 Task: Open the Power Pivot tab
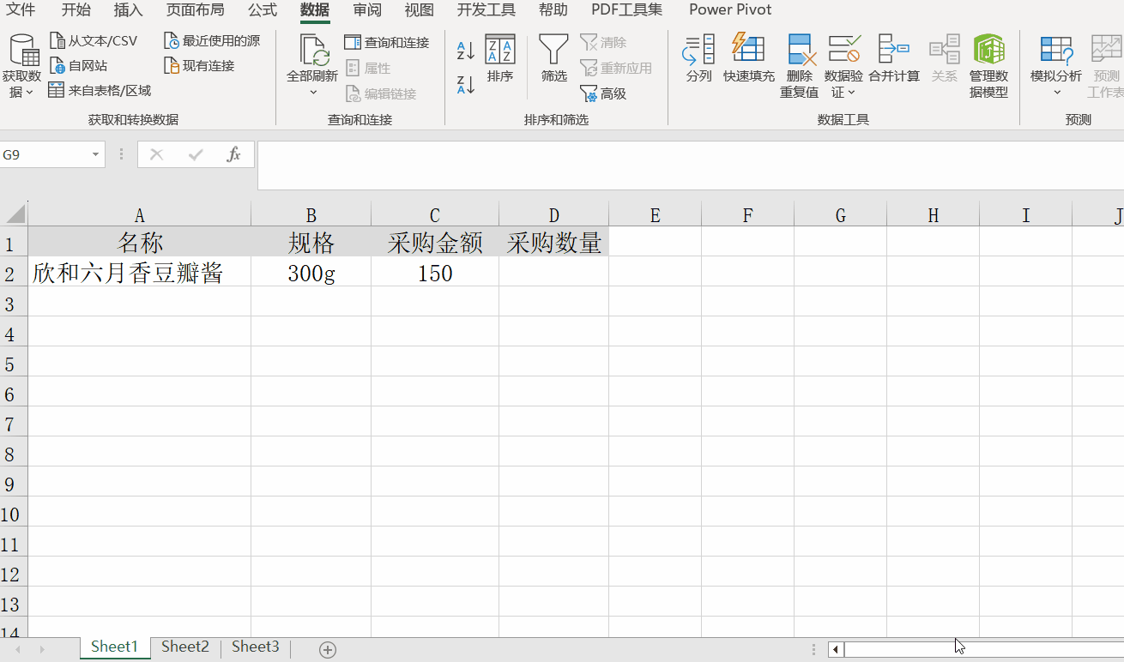730,10
